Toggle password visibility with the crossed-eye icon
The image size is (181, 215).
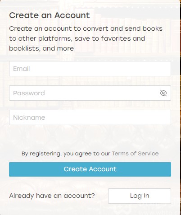(x=163, y=93)
